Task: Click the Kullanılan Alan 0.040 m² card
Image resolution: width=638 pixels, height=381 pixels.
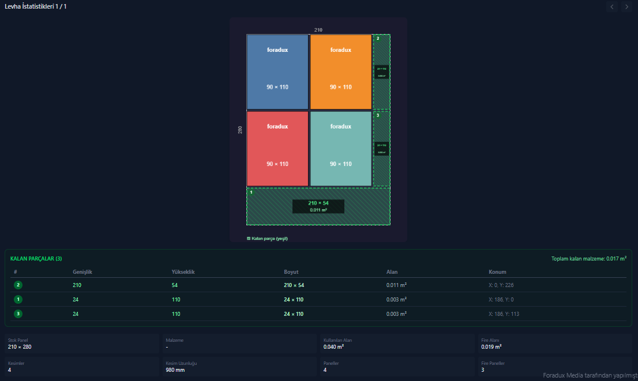Action: [x=397, y=344]
